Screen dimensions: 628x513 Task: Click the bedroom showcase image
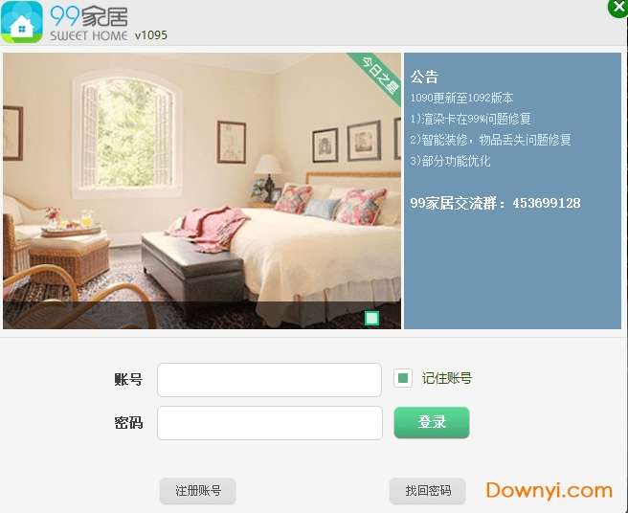[202, 190]
